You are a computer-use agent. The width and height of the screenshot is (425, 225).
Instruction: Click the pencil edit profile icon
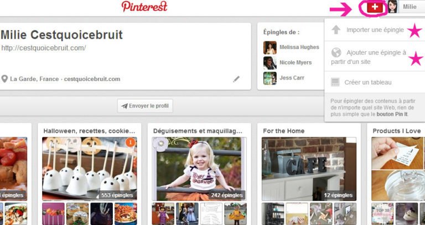tap(236, 79)
